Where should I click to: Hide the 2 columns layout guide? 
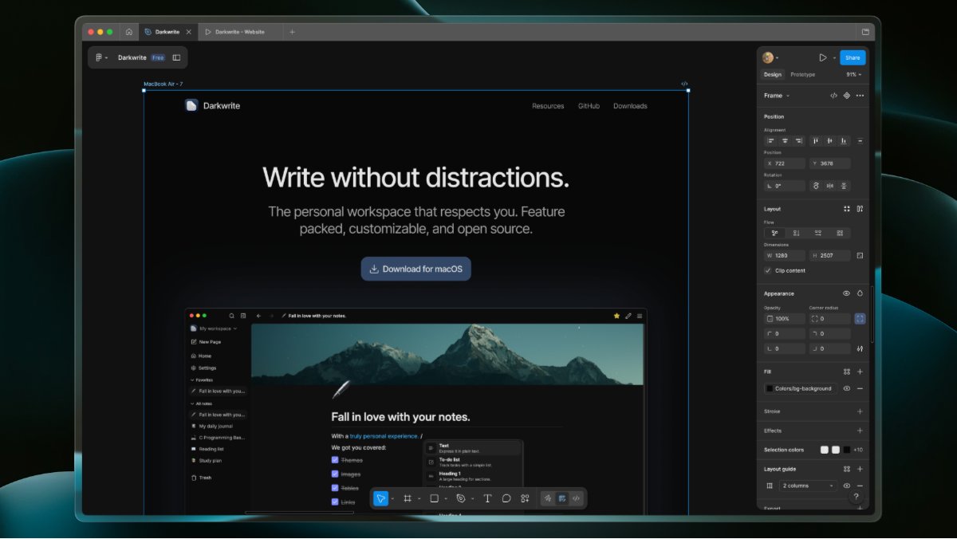pos(847,486)
